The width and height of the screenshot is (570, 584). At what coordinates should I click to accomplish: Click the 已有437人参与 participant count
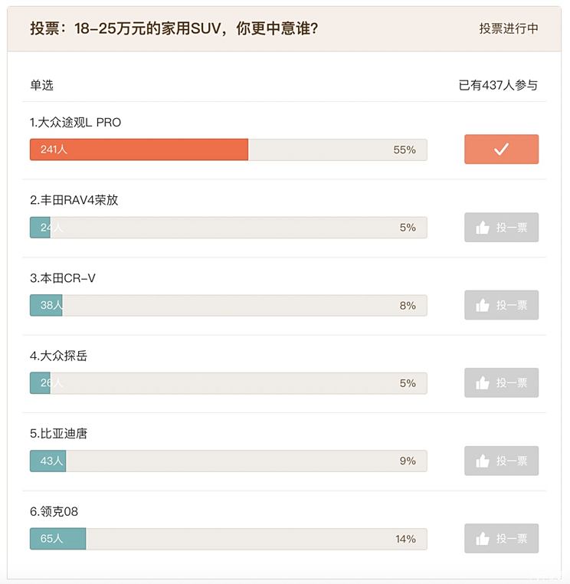(x=498, y=85)
